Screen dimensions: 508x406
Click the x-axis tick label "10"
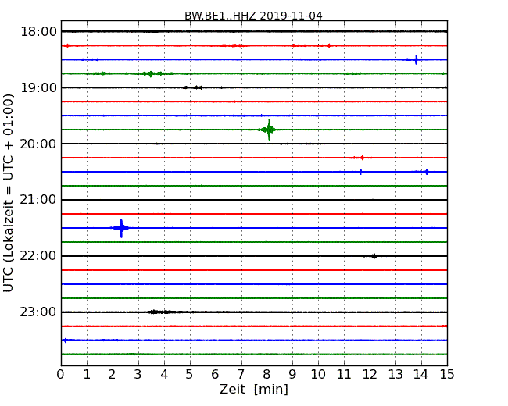318,375
